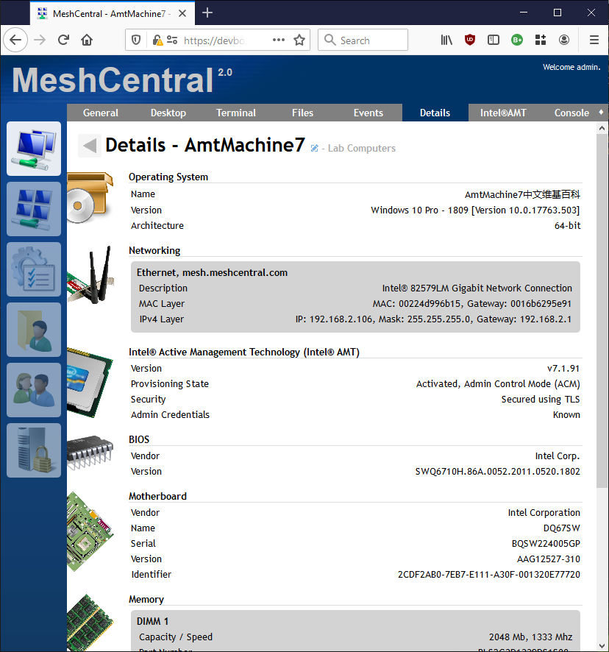Click the insecure connection lock warning icon
This screenshot has width=609, height=652.
click(157, 40)
